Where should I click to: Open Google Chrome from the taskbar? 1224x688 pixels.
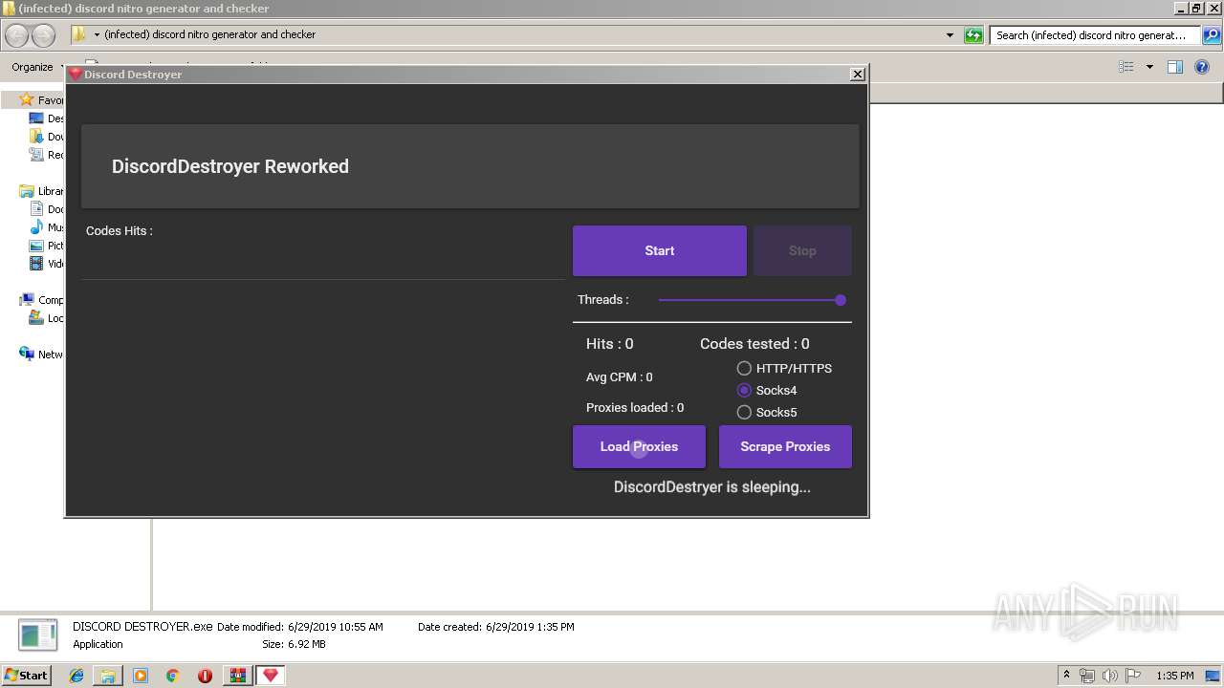click(172, 676)
